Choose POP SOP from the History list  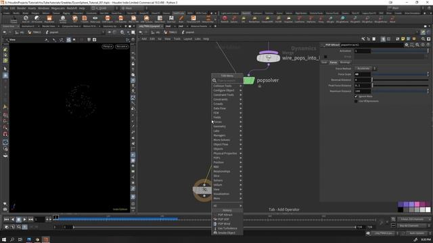[x=227, y=219]
